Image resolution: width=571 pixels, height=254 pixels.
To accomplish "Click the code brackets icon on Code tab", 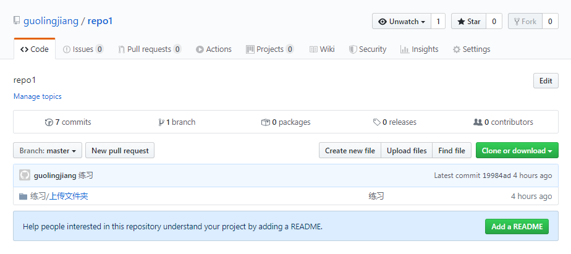I will (24, 49).
